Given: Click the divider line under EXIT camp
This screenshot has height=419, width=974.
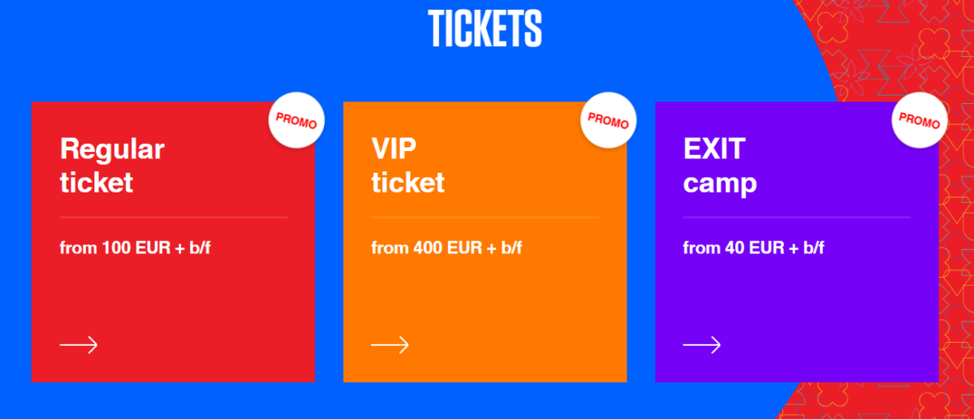Looking at the screenshot, I should [797, 218].
